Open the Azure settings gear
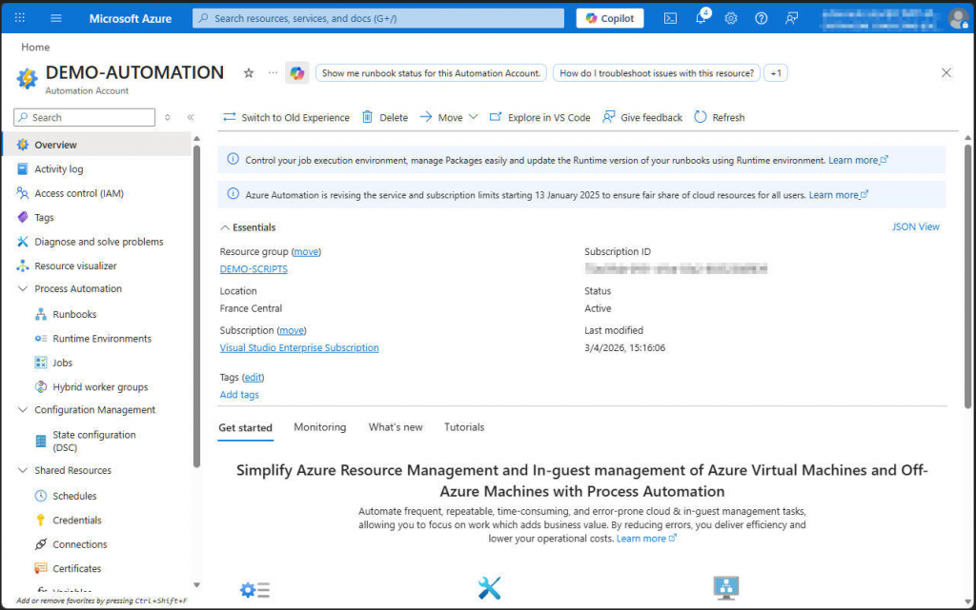976x610 pixels. pos(731,17)
